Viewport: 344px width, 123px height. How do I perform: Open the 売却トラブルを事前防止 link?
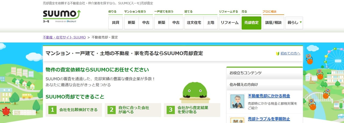click(x=269, y=119)
